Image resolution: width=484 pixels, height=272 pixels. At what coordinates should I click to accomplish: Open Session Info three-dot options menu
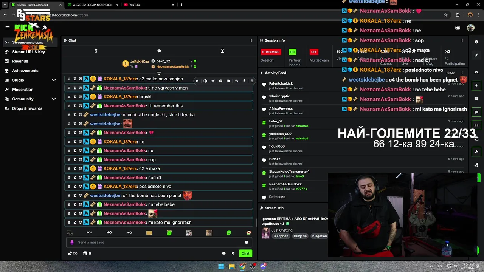[462, 40]
